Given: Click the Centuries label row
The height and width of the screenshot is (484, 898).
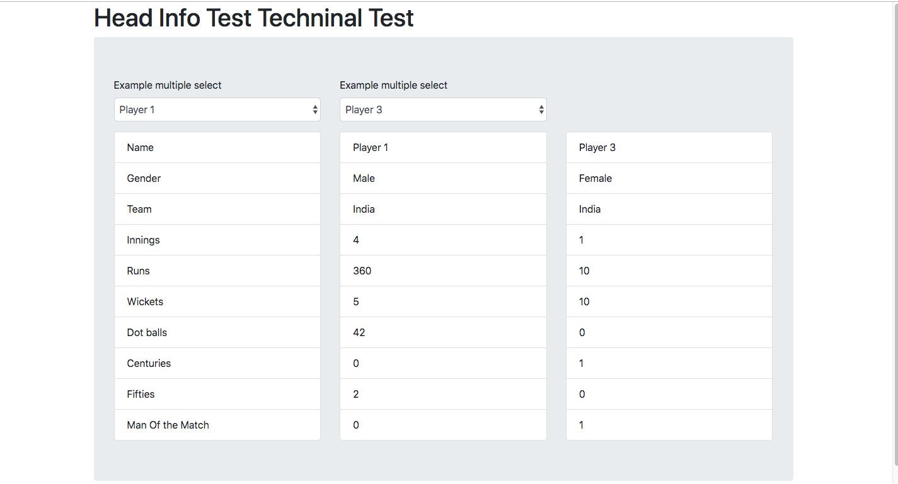Looking at the screenshot, I should pyautogui.click(x=217, y=363).
